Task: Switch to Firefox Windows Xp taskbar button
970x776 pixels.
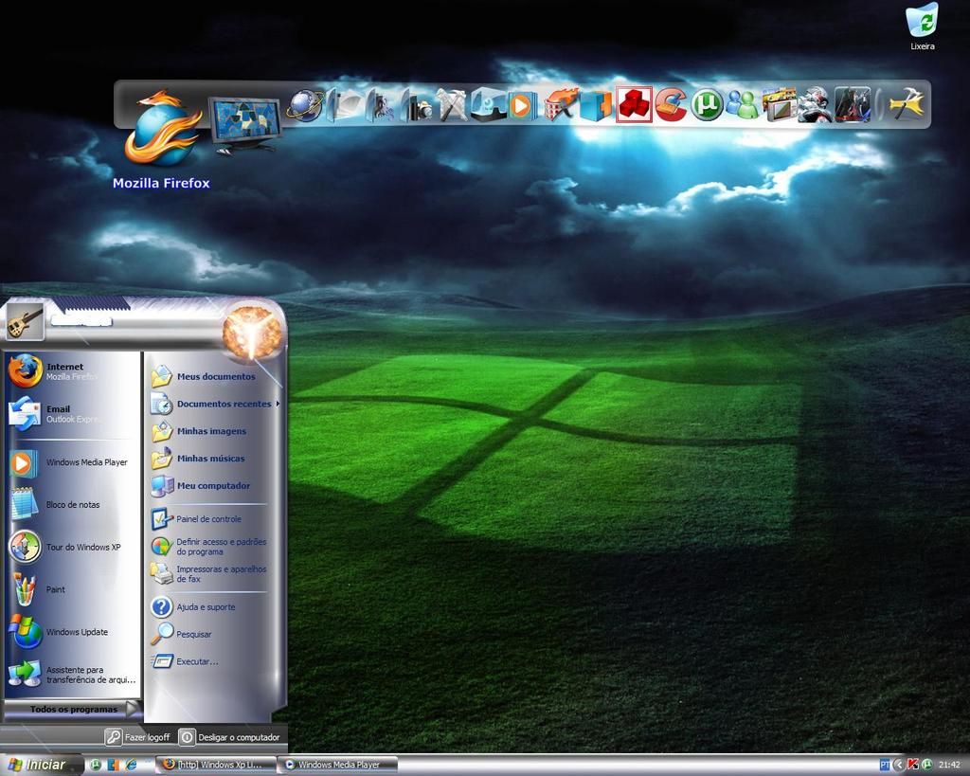Action: (214, 765)
